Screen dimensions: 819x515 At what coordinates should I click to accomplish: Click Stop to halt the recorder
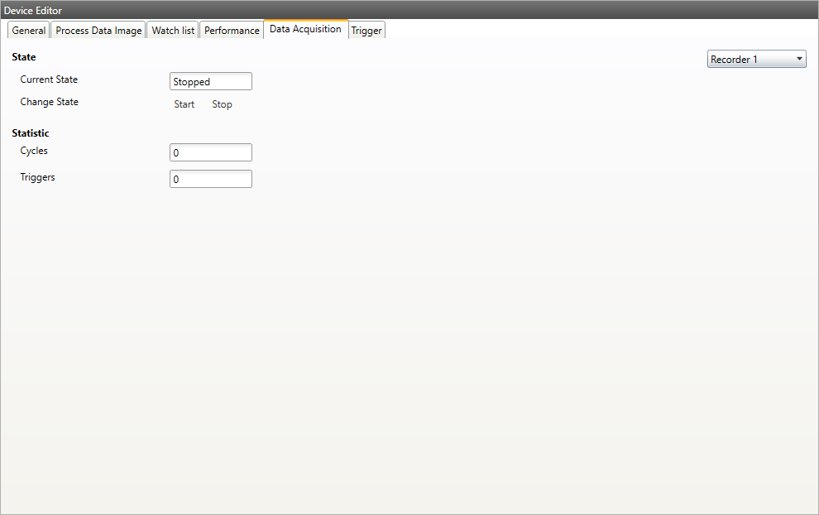(222, 104)
